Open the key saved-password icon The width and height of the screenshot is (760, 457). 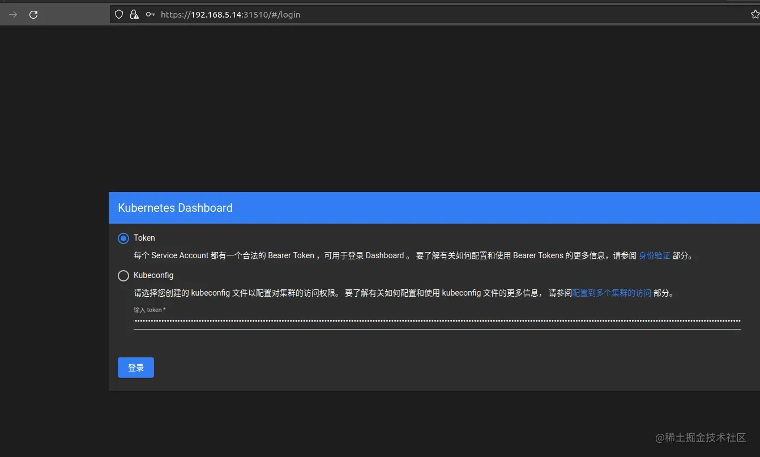(x=150, y=15)
